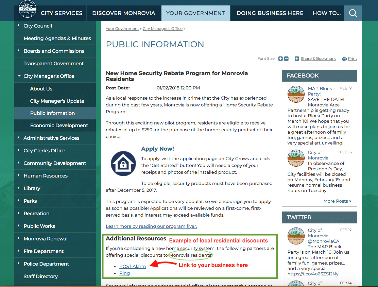Click the Share & Bookmark plus icon
Screen dimensions: 378x287
(x=297, y=59)
